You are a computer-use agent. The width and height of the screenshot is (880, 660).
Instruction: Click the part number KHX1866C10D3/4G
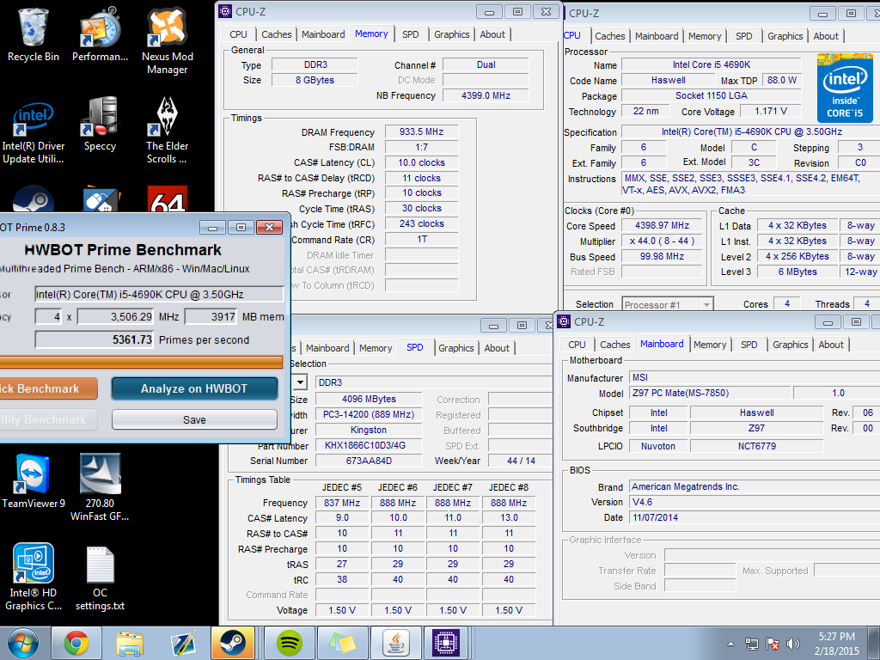click(x=369, y=445)
